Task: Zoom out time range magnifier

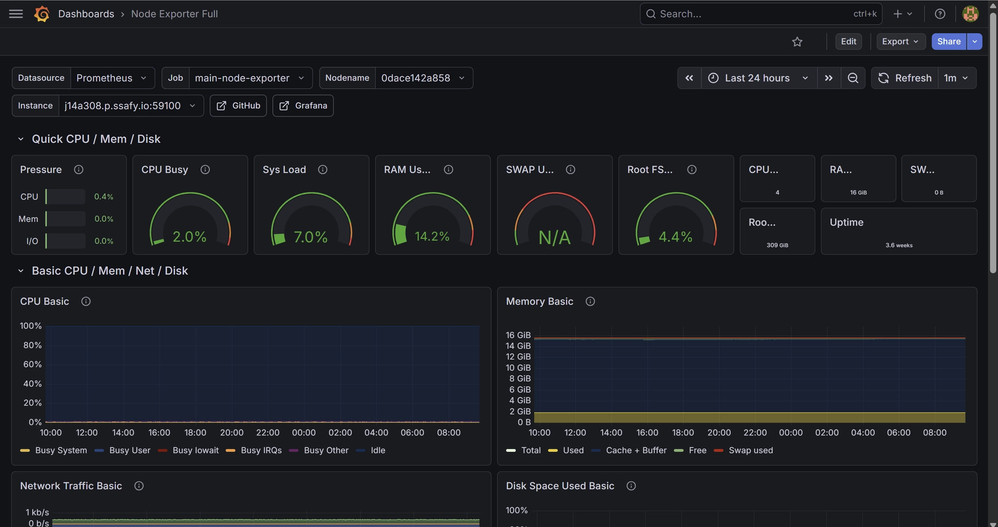Action: pos(853,78)
